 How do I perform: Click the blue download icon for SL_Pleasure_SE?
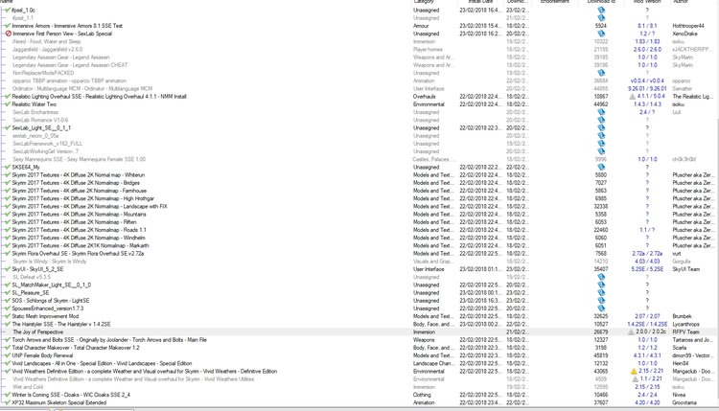[x=601, y=292]
